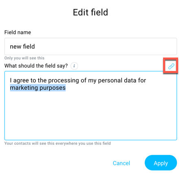Viewport: 183px width, 175px height.
Task: Focus the Field name input box
Action: (x=91, y=47)
